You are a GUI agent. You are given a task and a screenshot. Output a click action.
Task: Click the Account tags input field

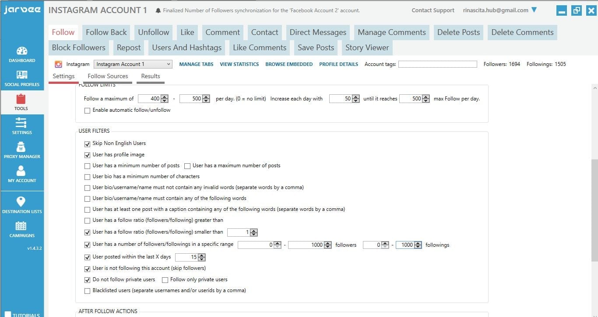(437, 64)
